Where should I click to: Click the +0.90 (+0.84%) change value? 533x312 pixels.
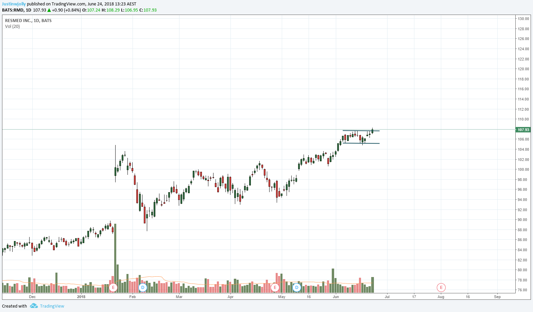[66, 10]
